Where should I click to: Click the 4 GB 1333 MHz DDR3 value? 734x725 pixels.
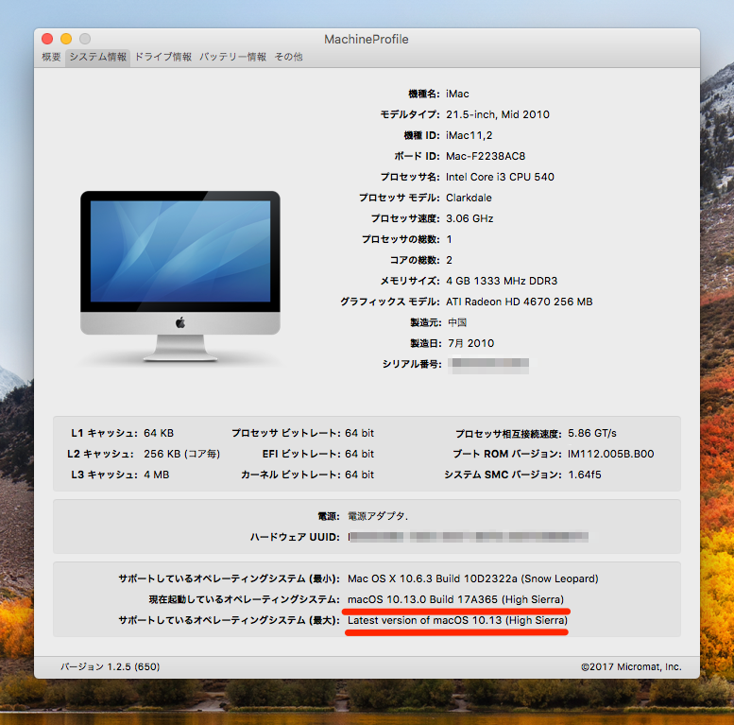(x=502, y=281)
